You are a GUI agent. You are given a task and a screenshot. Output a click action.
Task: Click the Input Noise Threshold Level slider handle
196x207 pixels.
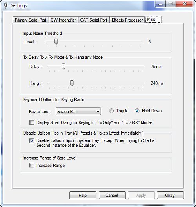click(56, 41)
